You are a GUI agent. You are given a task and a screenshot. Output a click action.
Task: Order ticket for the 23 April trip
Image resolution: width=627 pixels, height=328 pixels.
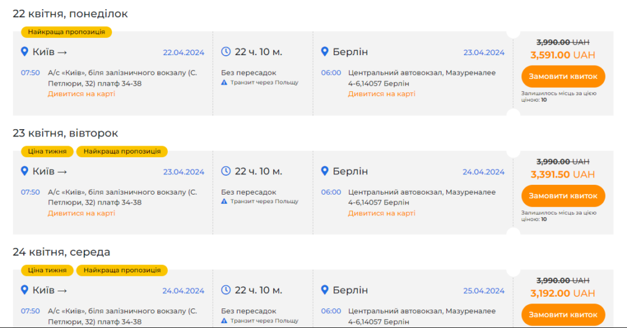click(x=563, y=196)
